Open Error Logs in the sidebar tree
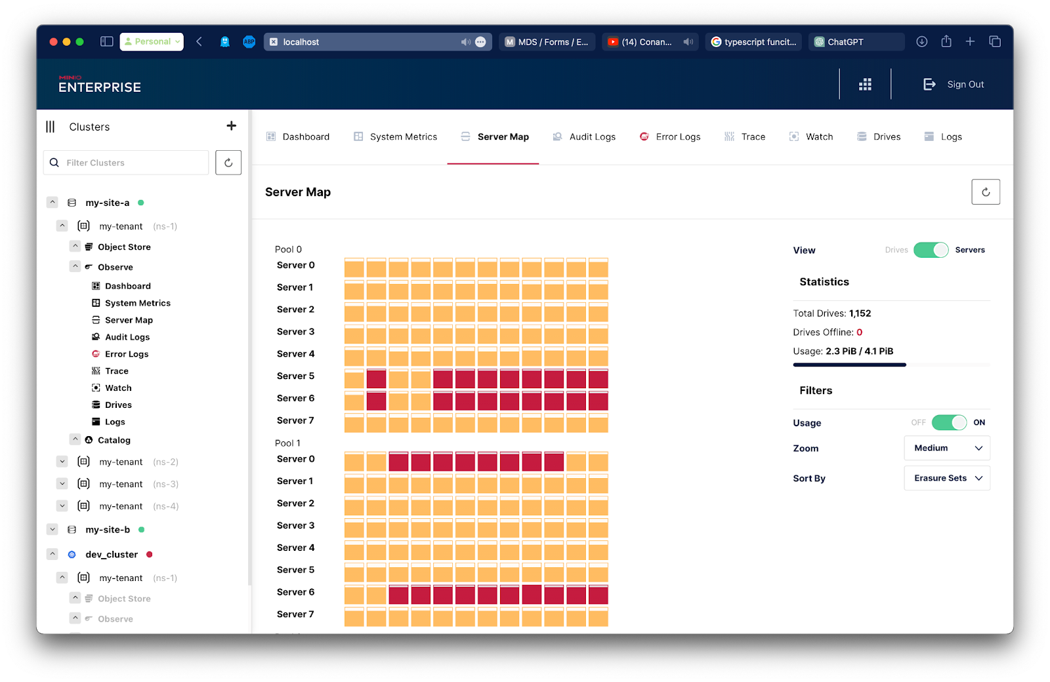 pyautogui.click(x=127, y=354)
